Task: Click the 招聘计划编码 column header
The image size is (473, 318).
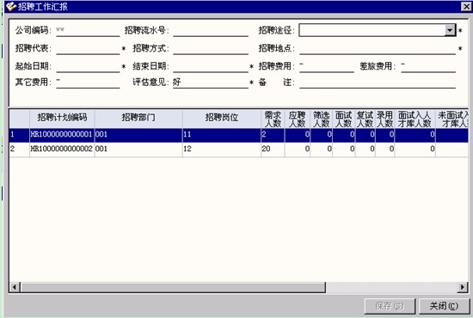Action: [62, 119]
